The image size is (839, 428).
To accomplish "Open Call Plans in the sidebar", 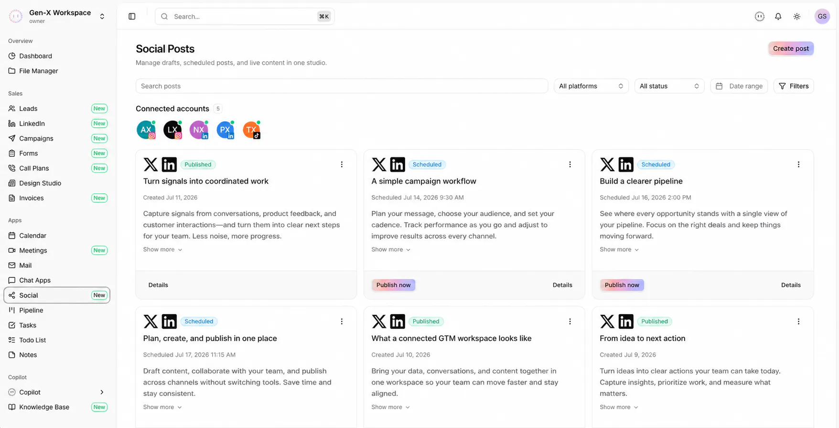I will pos(57,168).
